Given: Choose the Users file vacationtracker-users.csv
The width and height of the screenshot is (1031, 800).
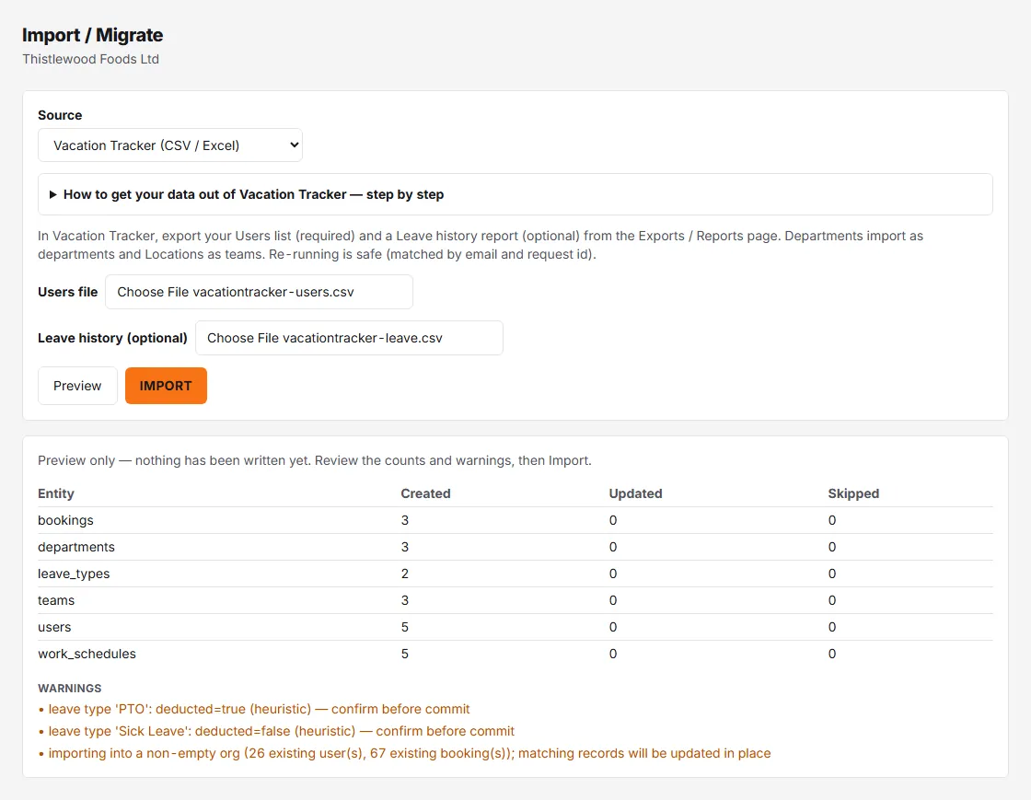Looking at the screenshot, I should click(259, 292).
